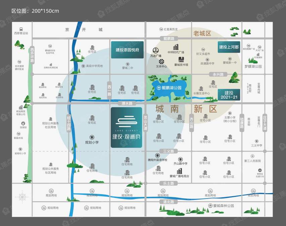Click the 西外环路 road label
The width and height of the screenshot is (286, 226).
click(x=32, y=55)
